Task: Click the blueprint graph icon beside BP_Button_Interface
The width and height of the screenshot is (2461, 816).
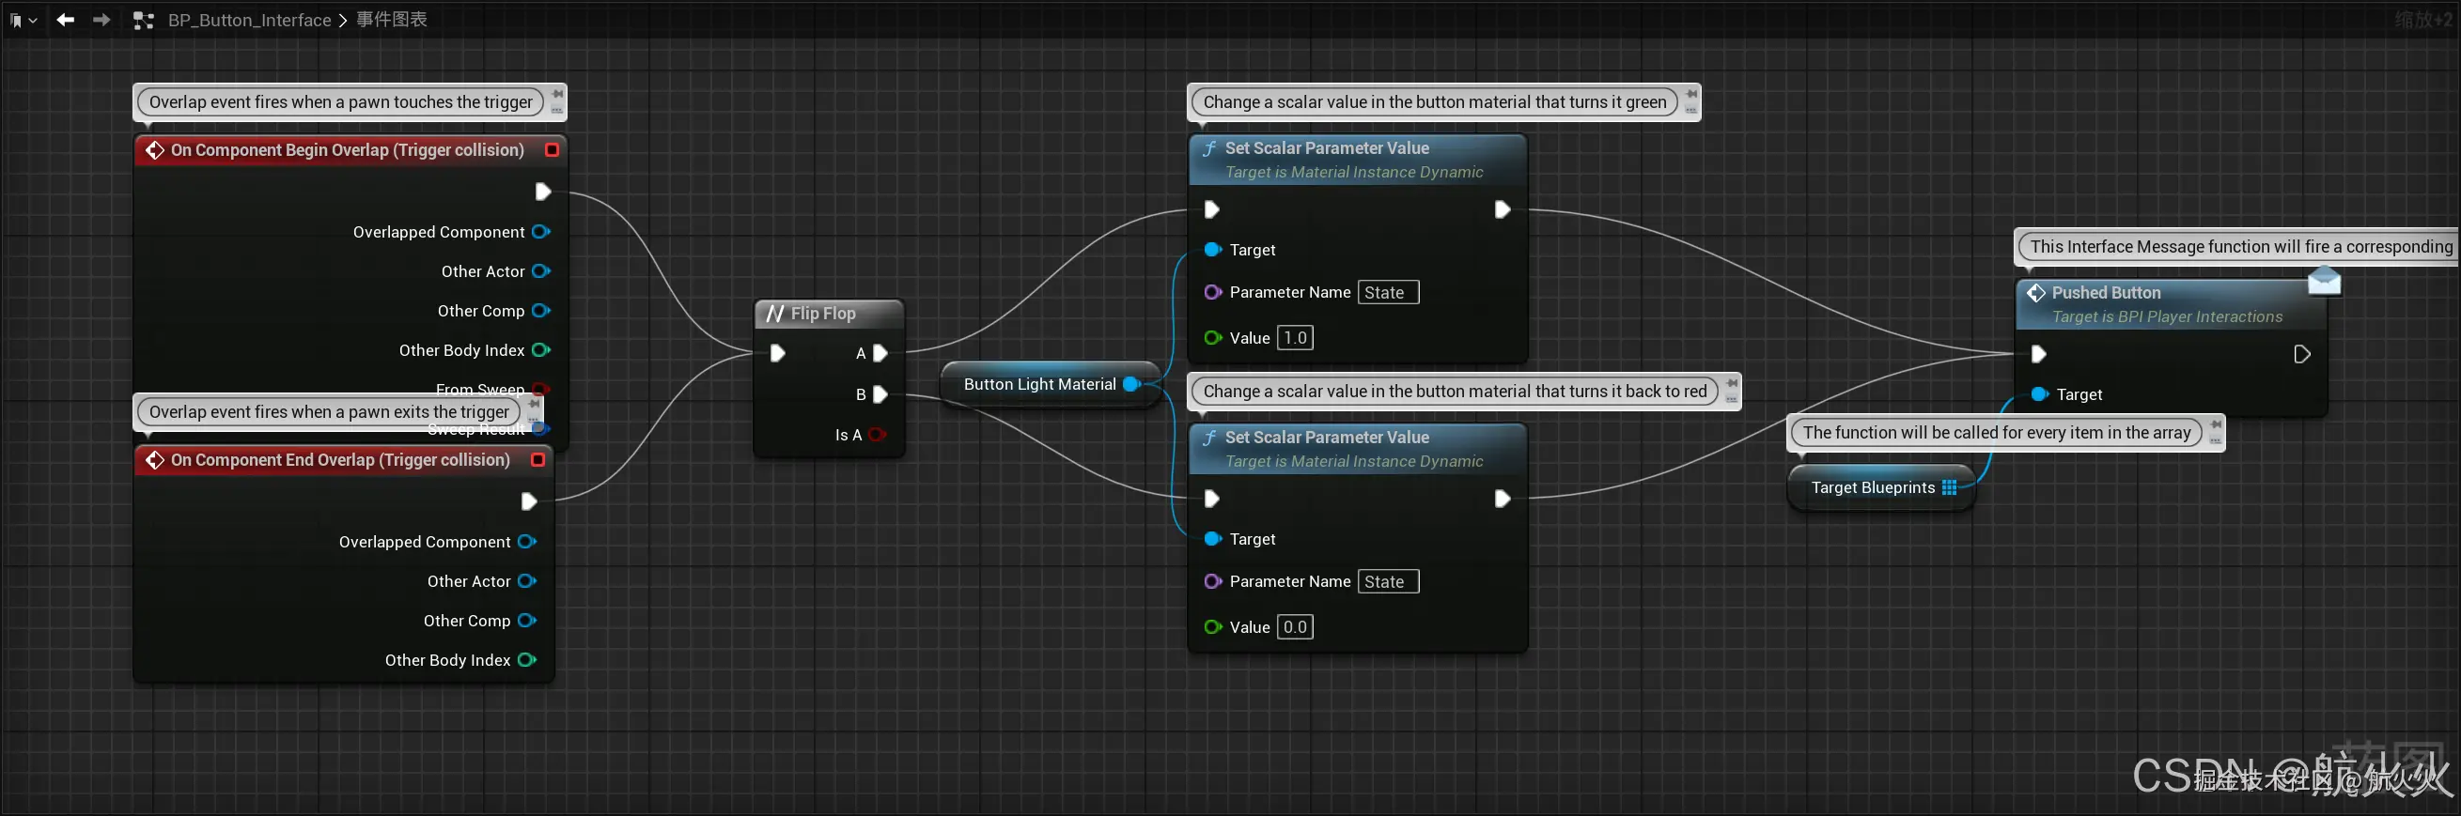Action: pos(144,20)
